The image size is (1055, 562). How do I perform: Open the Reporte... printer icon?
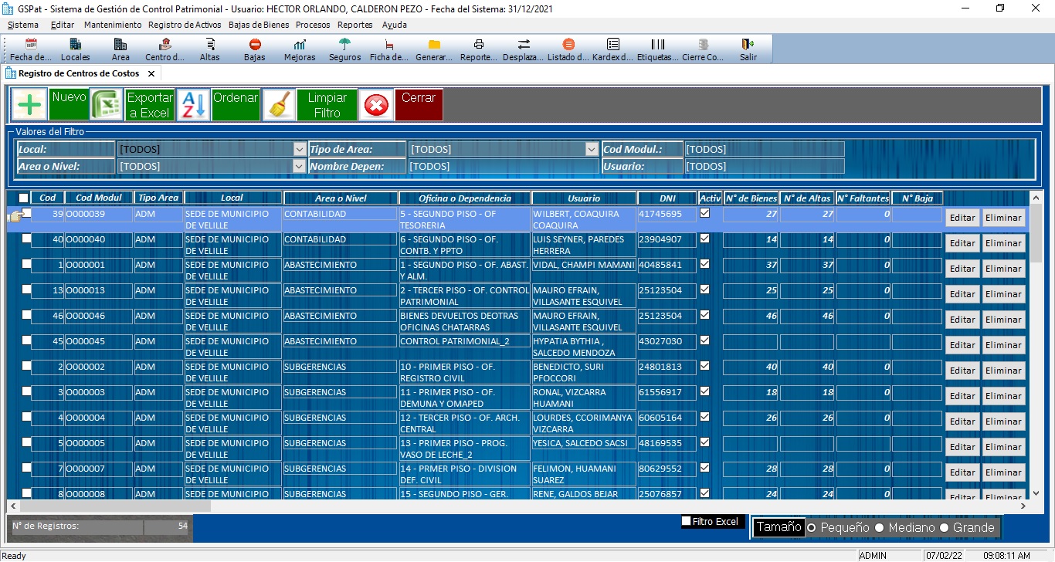[x=479, y=49]
